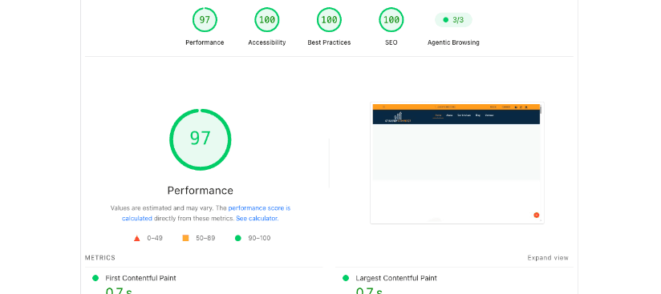Click the Best Practices 100 score gauge
The width and height of the screenshot is (661, 294).
pyautogui.click(x=329, y=20)
